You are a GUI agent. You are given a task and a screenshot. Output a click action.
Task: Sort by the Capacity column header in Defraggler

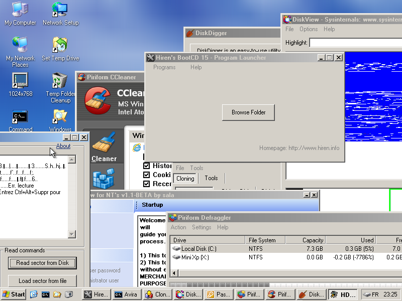tap(306, 240)
